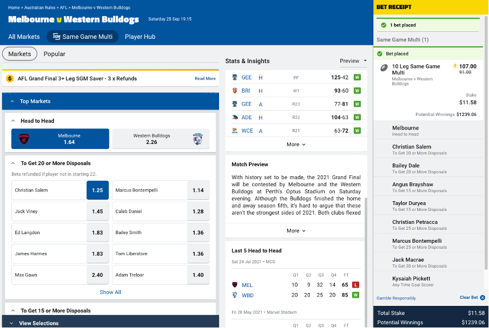
Task: Click the MEL team link in Last 5
Action: coord(247,285)
